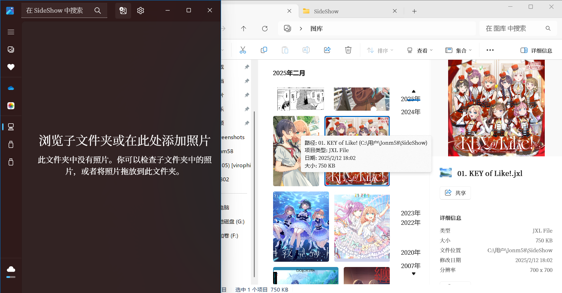Click the Explorer Up arrow button
This screenshot has width=562, height=293.
point(244,28)
